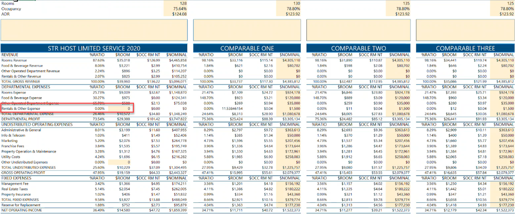Click the $11,277 NOI per room cell
Viewport: 515px width, 218px height.
[x=346, y=210]
